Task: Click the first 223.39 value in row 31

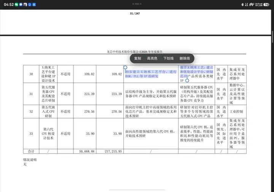Action: (x=89, y=94)
